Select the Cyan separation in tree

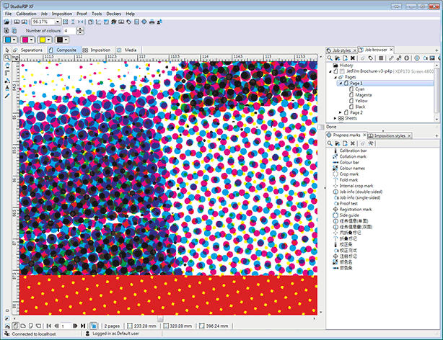point(359,89)
